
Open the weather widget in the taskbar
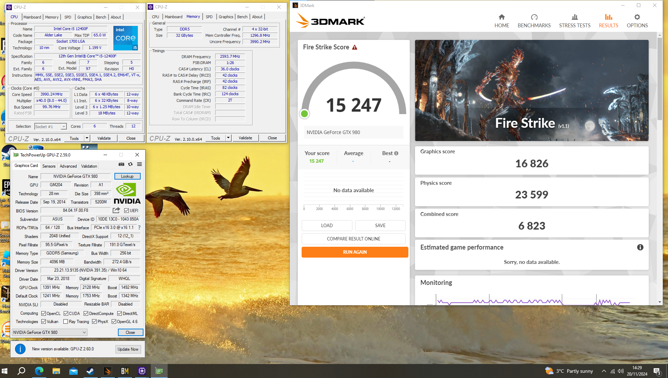(x=569, y=371)
